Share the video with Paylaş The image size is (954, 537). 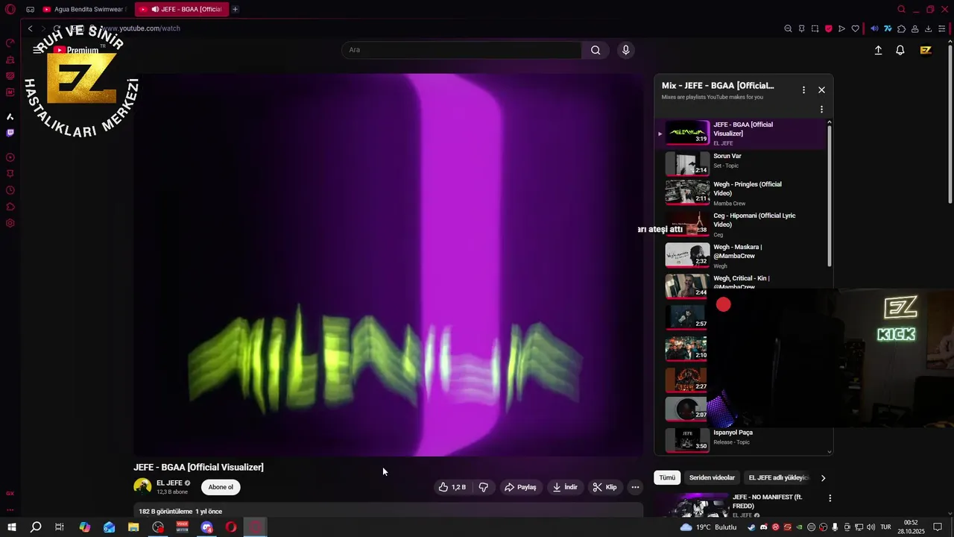tap(520, 487)
